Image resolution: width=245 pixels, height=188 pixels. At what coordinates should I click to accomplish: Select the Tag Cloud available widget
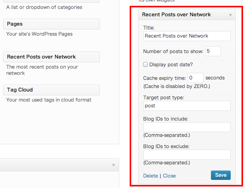point(51,90)
